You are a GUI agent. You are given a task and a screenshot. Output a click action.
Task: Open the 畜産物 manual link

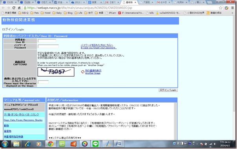pos(7,131)
